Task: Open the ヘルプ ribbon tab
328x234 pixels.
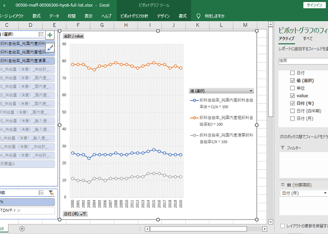Action: (106, 16)
